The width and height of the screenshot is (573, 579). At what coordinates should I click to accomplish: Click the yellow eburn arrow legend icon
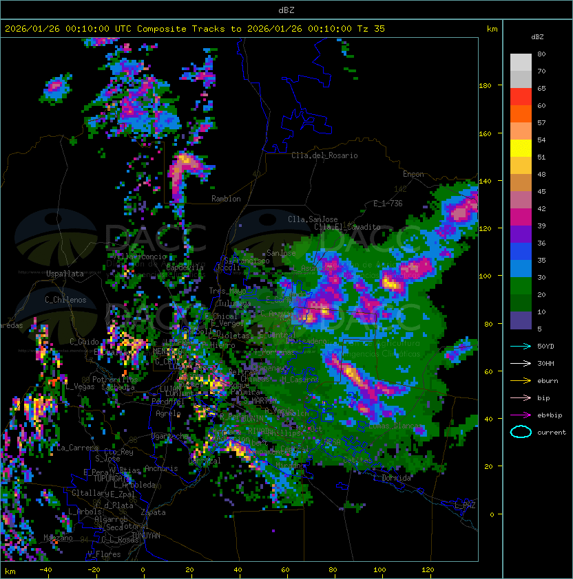[521, 381]
